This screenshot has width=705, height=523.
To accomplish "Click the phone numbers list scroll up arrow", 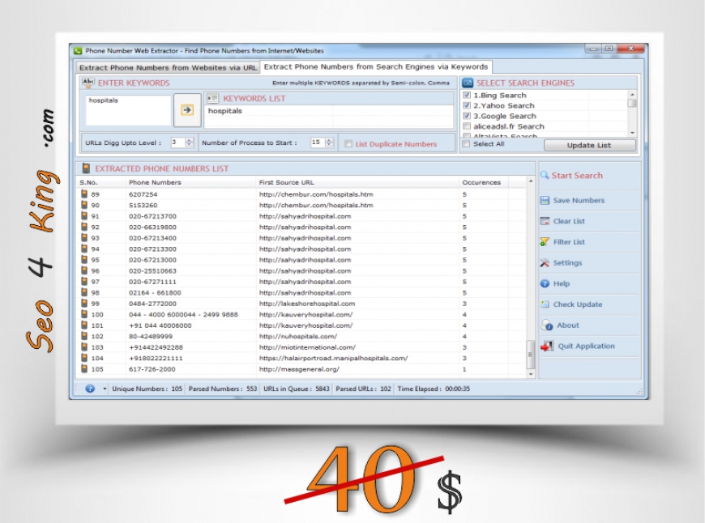I will [531, 181].
